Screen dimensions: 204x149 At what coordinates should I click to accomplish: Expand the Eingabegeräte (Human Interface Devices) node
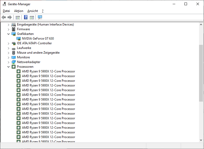(8, 25)
